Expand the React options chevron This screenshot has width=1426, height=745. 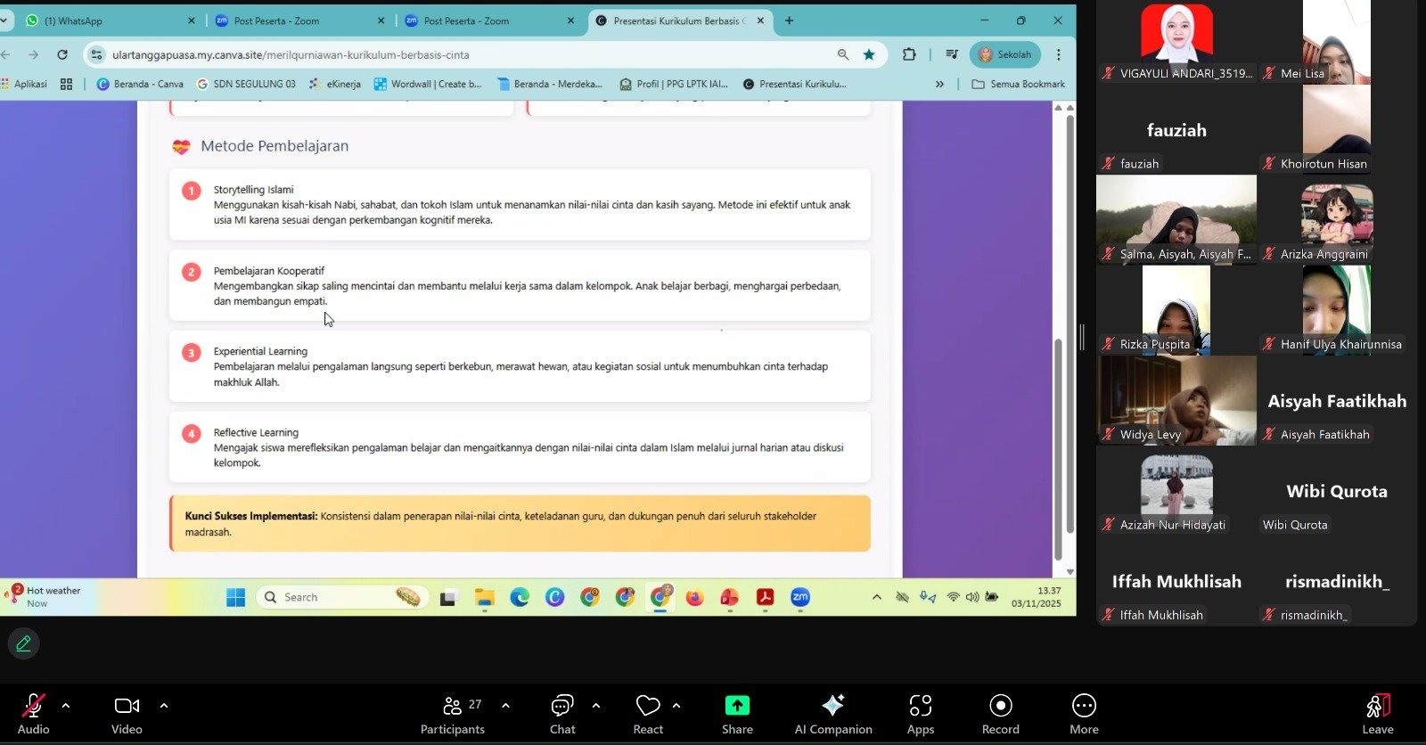[x=676, y=706]
